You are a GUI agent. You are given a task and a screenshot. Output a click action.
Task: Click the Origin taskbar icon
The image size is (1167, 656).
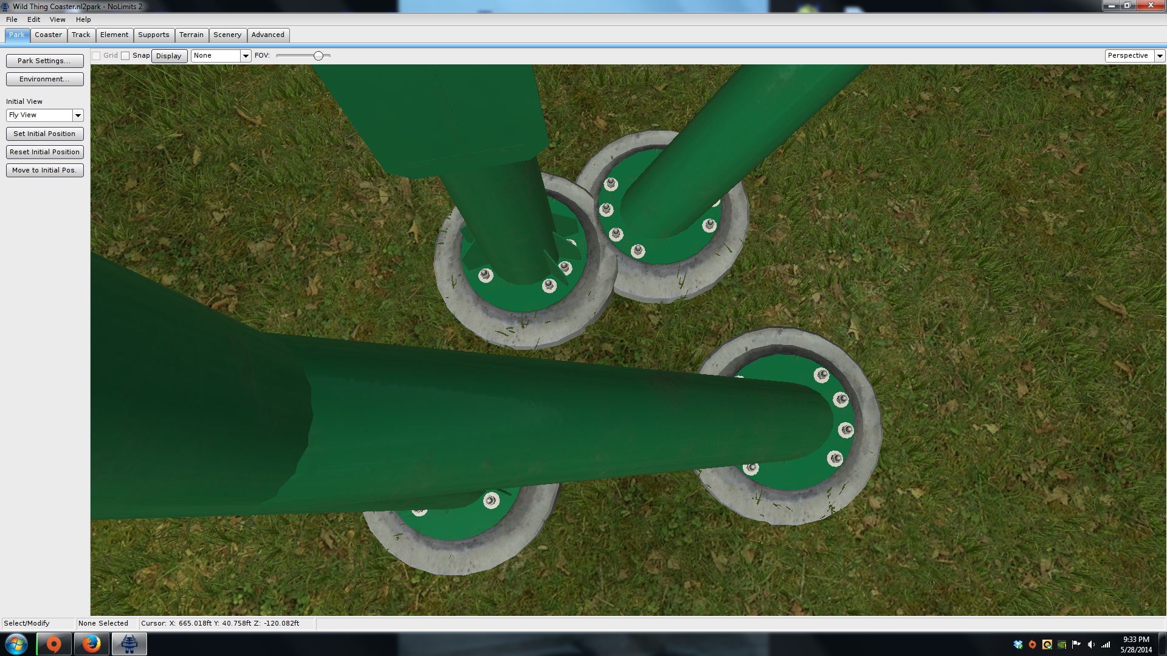pyautogui.click(x=54, y=644)
